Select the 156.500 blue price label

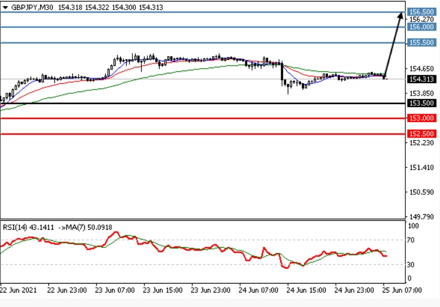[x=421, y=12]
